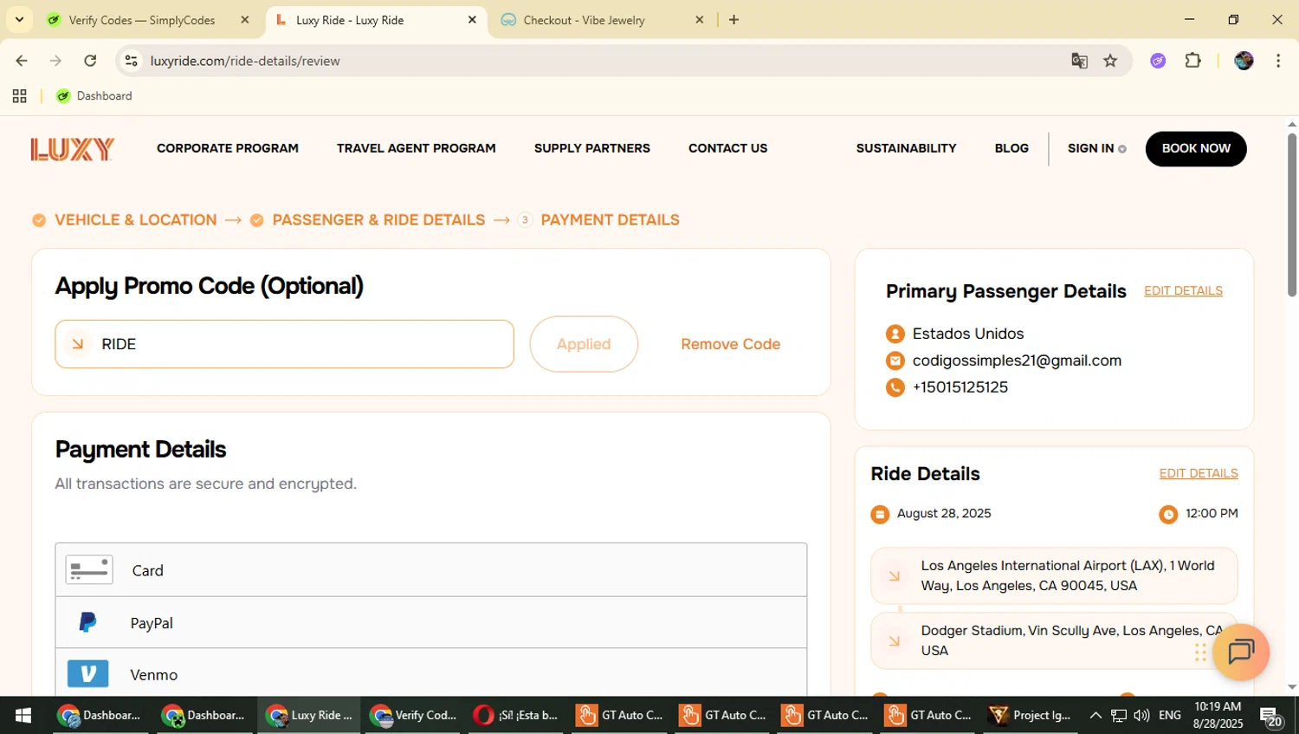
Task: Open the Chrome profile avatar
Action: pos(1244,61)
